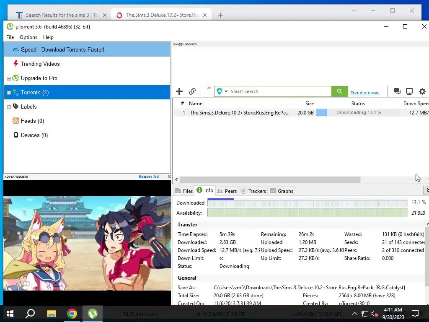Screen dimensions: 429x322
Task: Open Chrome from the taskbar
Action: pyautogui.click(x=72, y=314)
